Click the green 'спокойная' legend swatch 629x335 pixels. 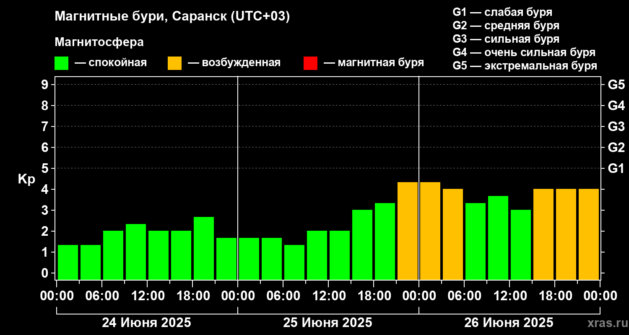(61, 63)
